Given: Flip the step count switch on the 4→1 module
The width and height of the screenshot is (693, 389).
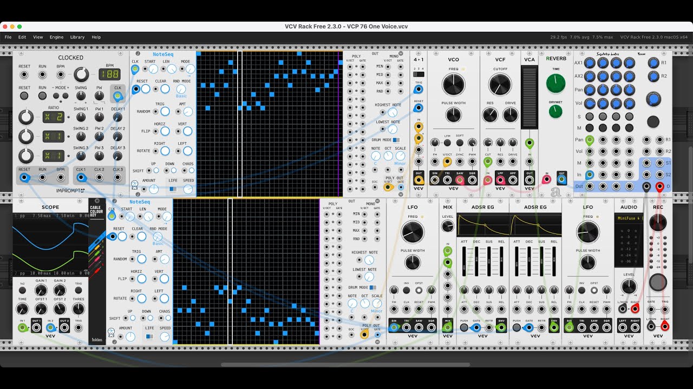Looking at the screenshot, I should tap(419, 74).
